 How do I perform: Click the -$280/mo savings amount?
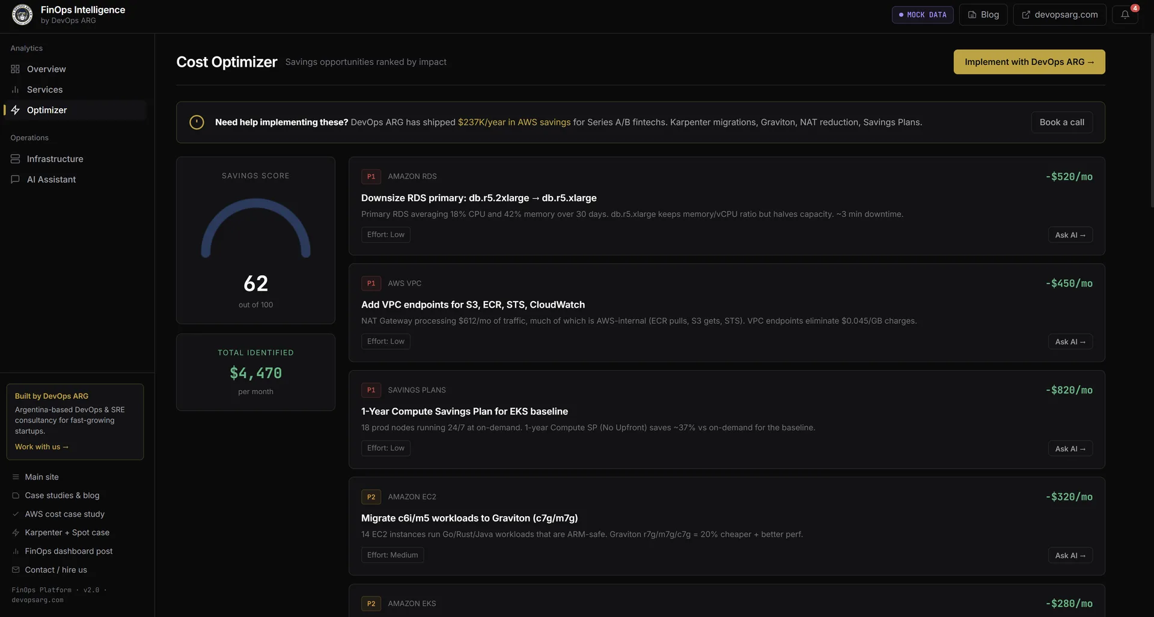(1069, 604)
